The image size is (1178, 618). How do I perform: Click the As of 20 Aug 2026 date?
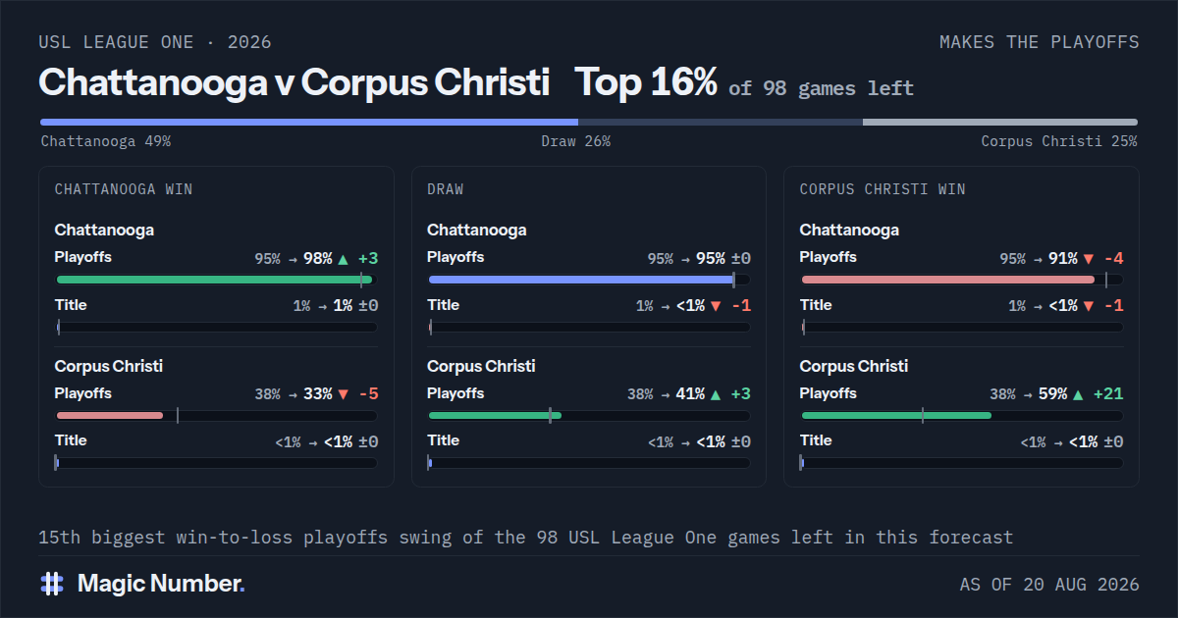pos(1049,585)
